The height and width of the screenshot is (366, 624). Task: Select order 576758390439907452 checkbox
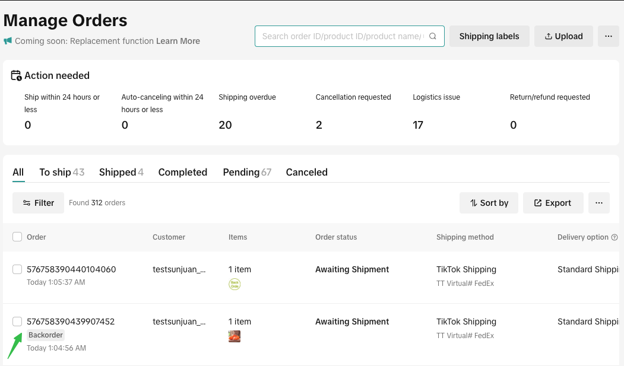point(17,322)
